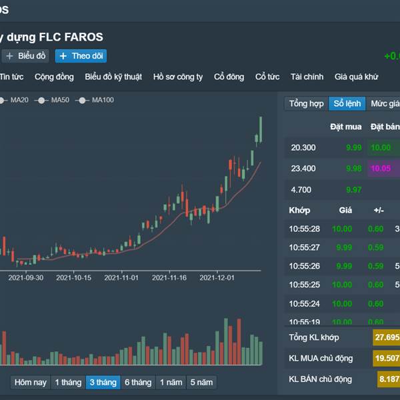Click the 2021-12-01 axis date
The image size is (400, 400).
click(217, 278)
